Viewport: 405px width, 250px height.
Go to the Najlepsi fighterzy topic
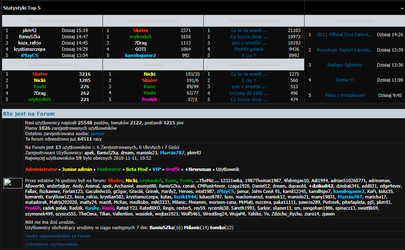point(345,65)
